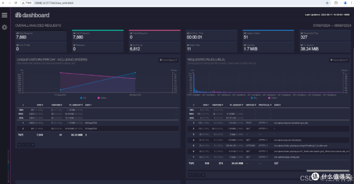Screen dimensions: 354x184
Task: Go to previous page in Requested Files pagination
Action: (x=194, y=175)
